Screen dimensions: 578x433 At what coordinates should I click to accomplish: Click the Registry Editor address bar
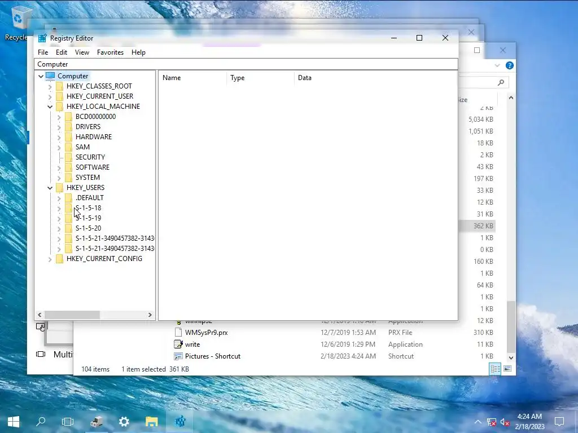point(246,64)
